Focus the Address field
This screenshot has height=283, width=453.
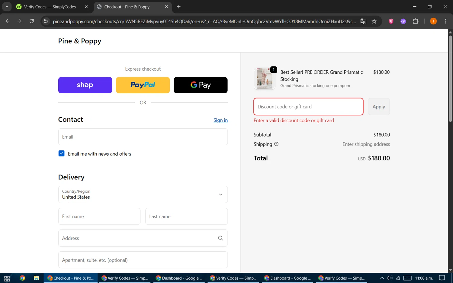pos(143,238)
